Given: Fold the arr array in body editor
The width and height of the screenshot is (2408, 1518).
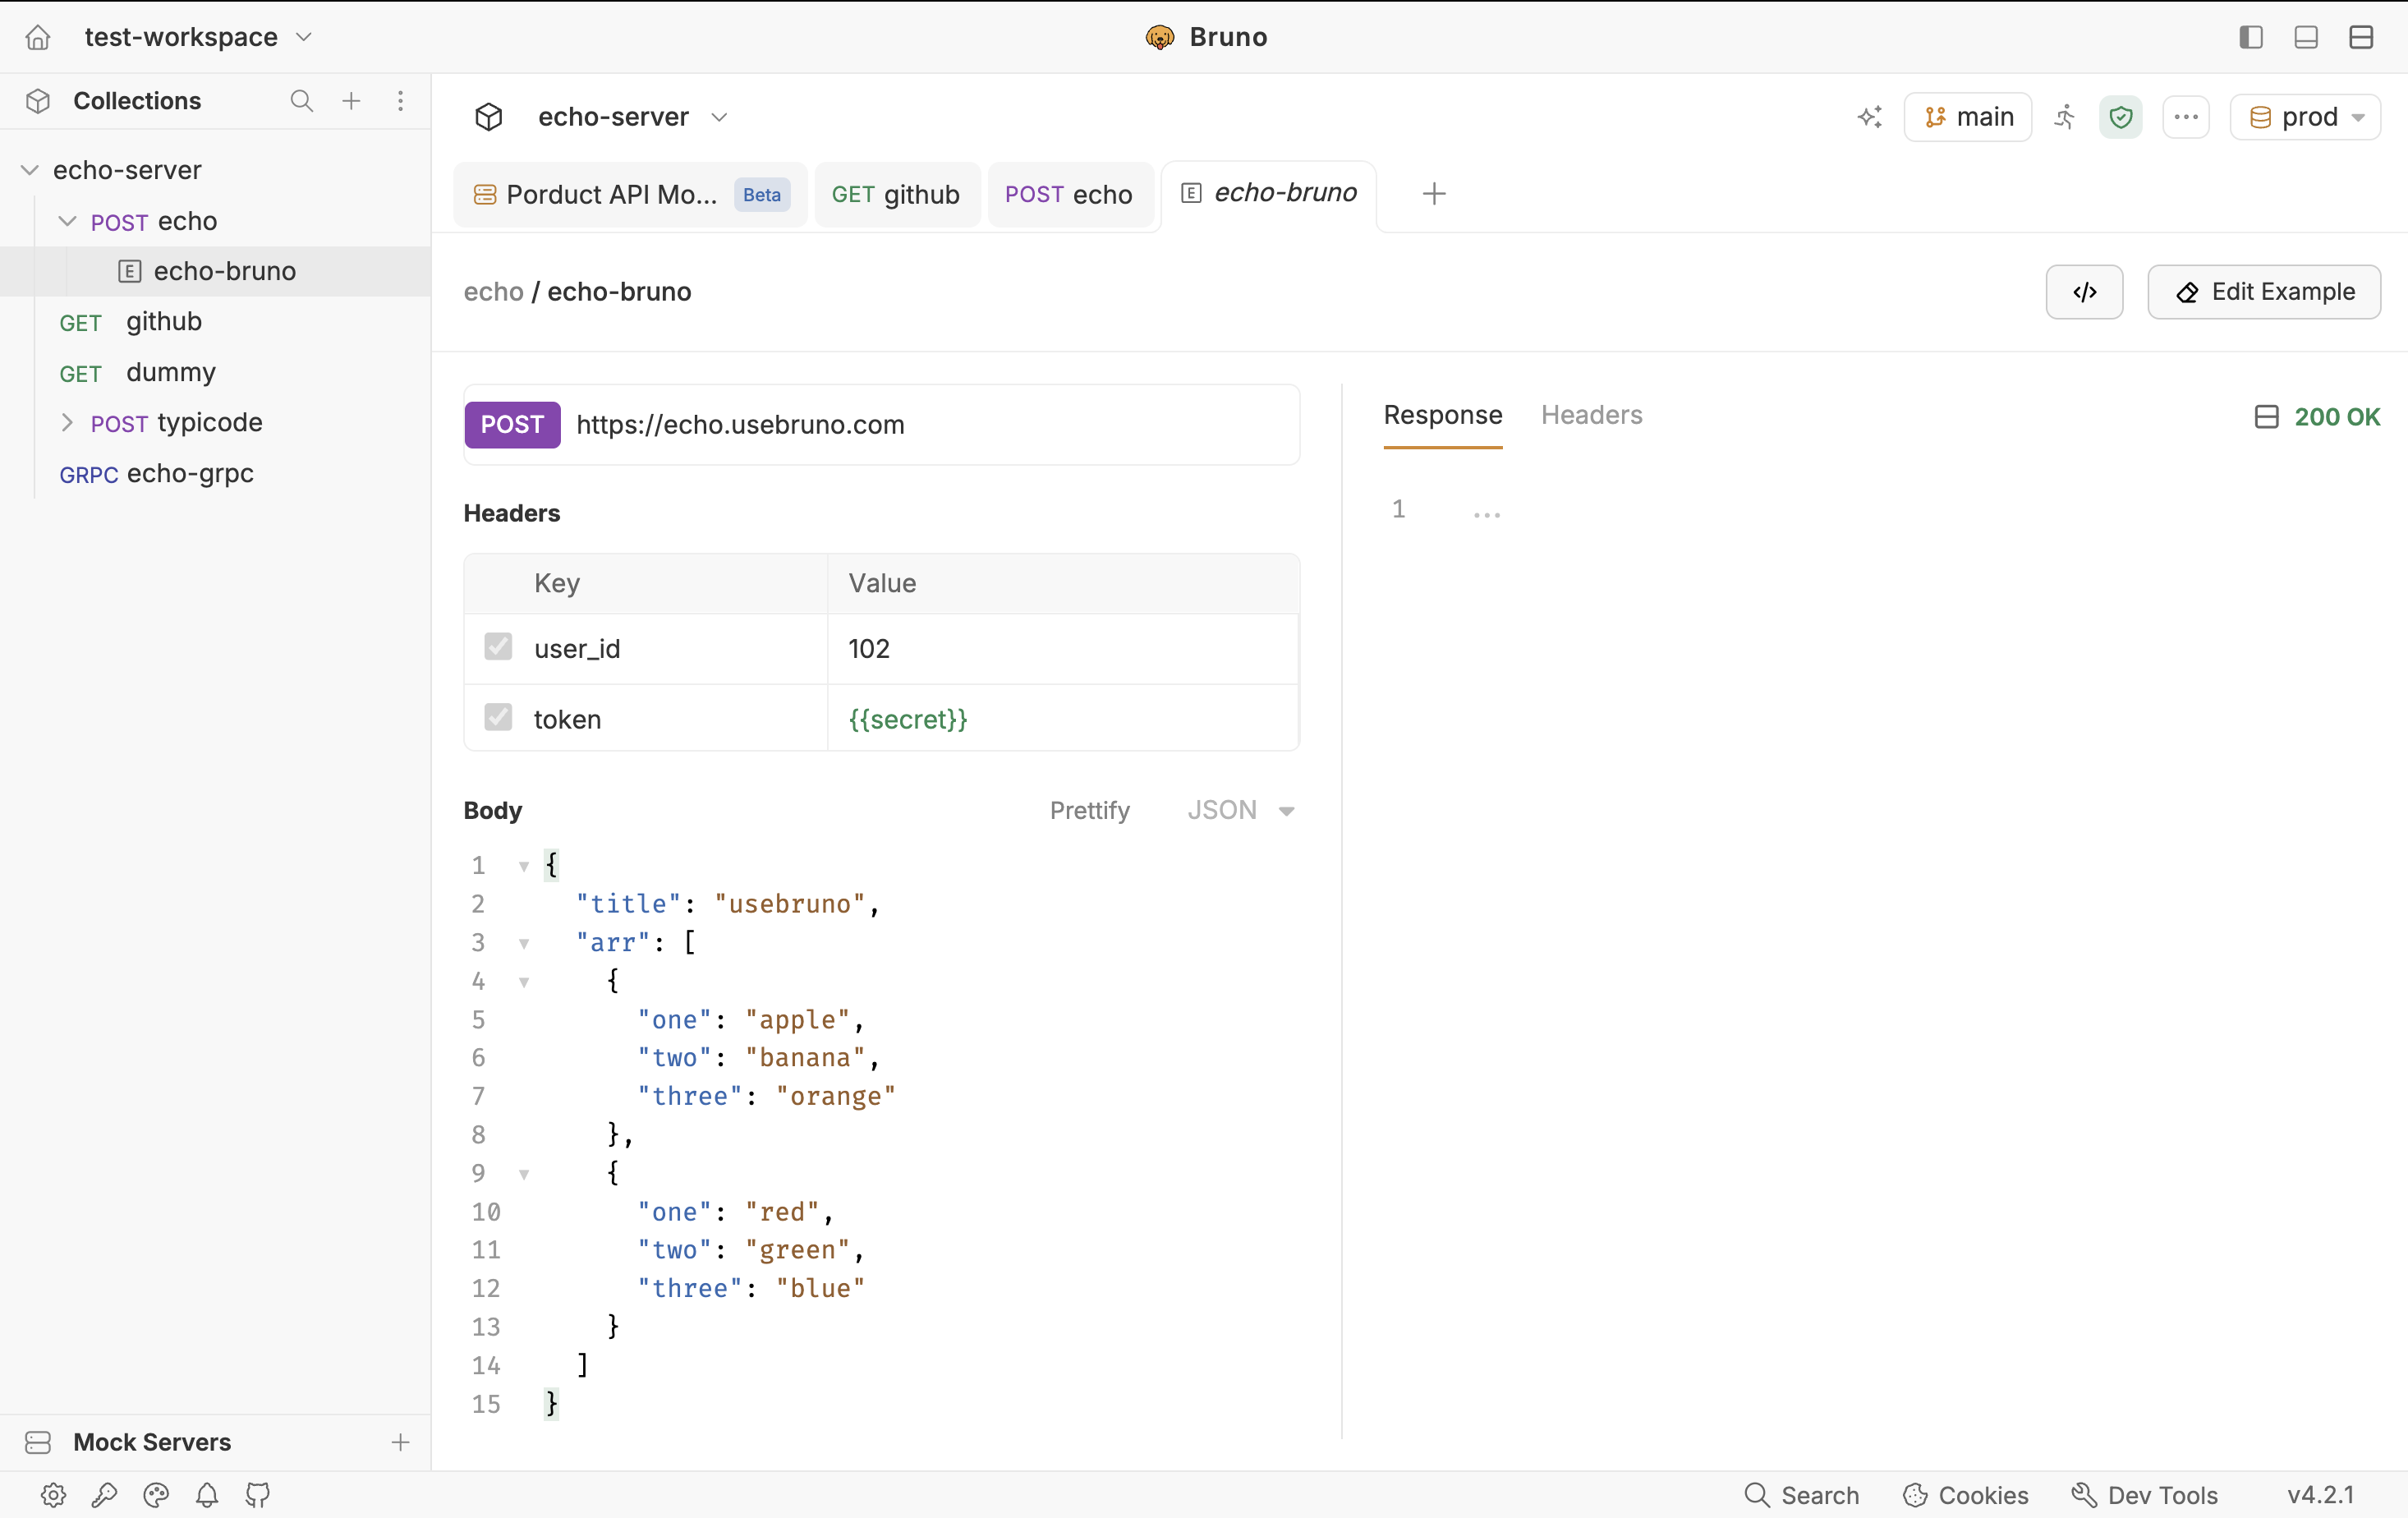Looking at the screenshot, I should point(524,943).
